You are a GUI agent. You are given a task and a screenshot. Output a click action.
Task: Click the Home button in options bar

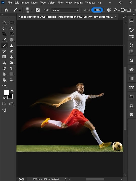click(6, 10)
